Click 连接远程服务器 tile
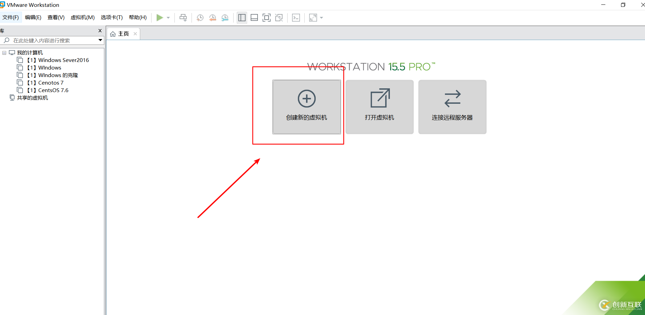This screenshot has width=645, height=315. click(452, 107)
